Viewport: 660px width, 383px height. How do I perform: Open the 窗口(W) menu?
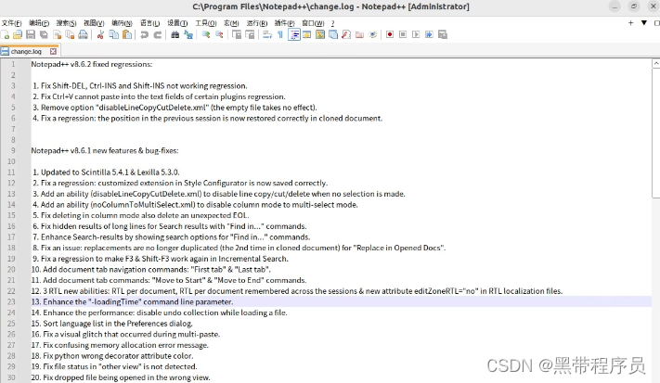pyautogui.click(x=313, y=23)
